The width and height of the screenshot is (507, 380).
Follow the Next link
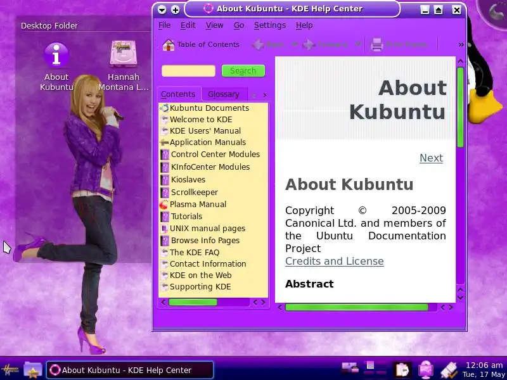point(431,158)
